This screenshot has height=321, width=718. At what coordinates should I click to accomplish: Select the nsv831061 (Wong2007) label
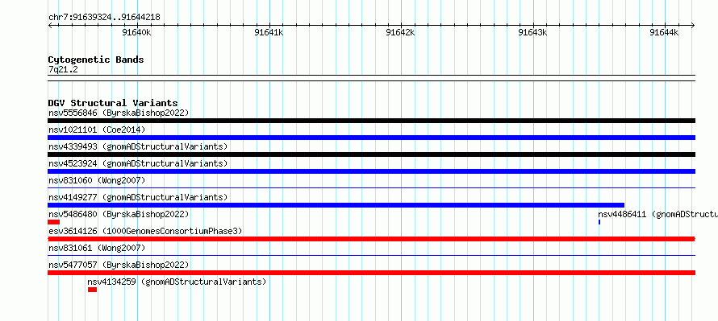tap(97, 248)
